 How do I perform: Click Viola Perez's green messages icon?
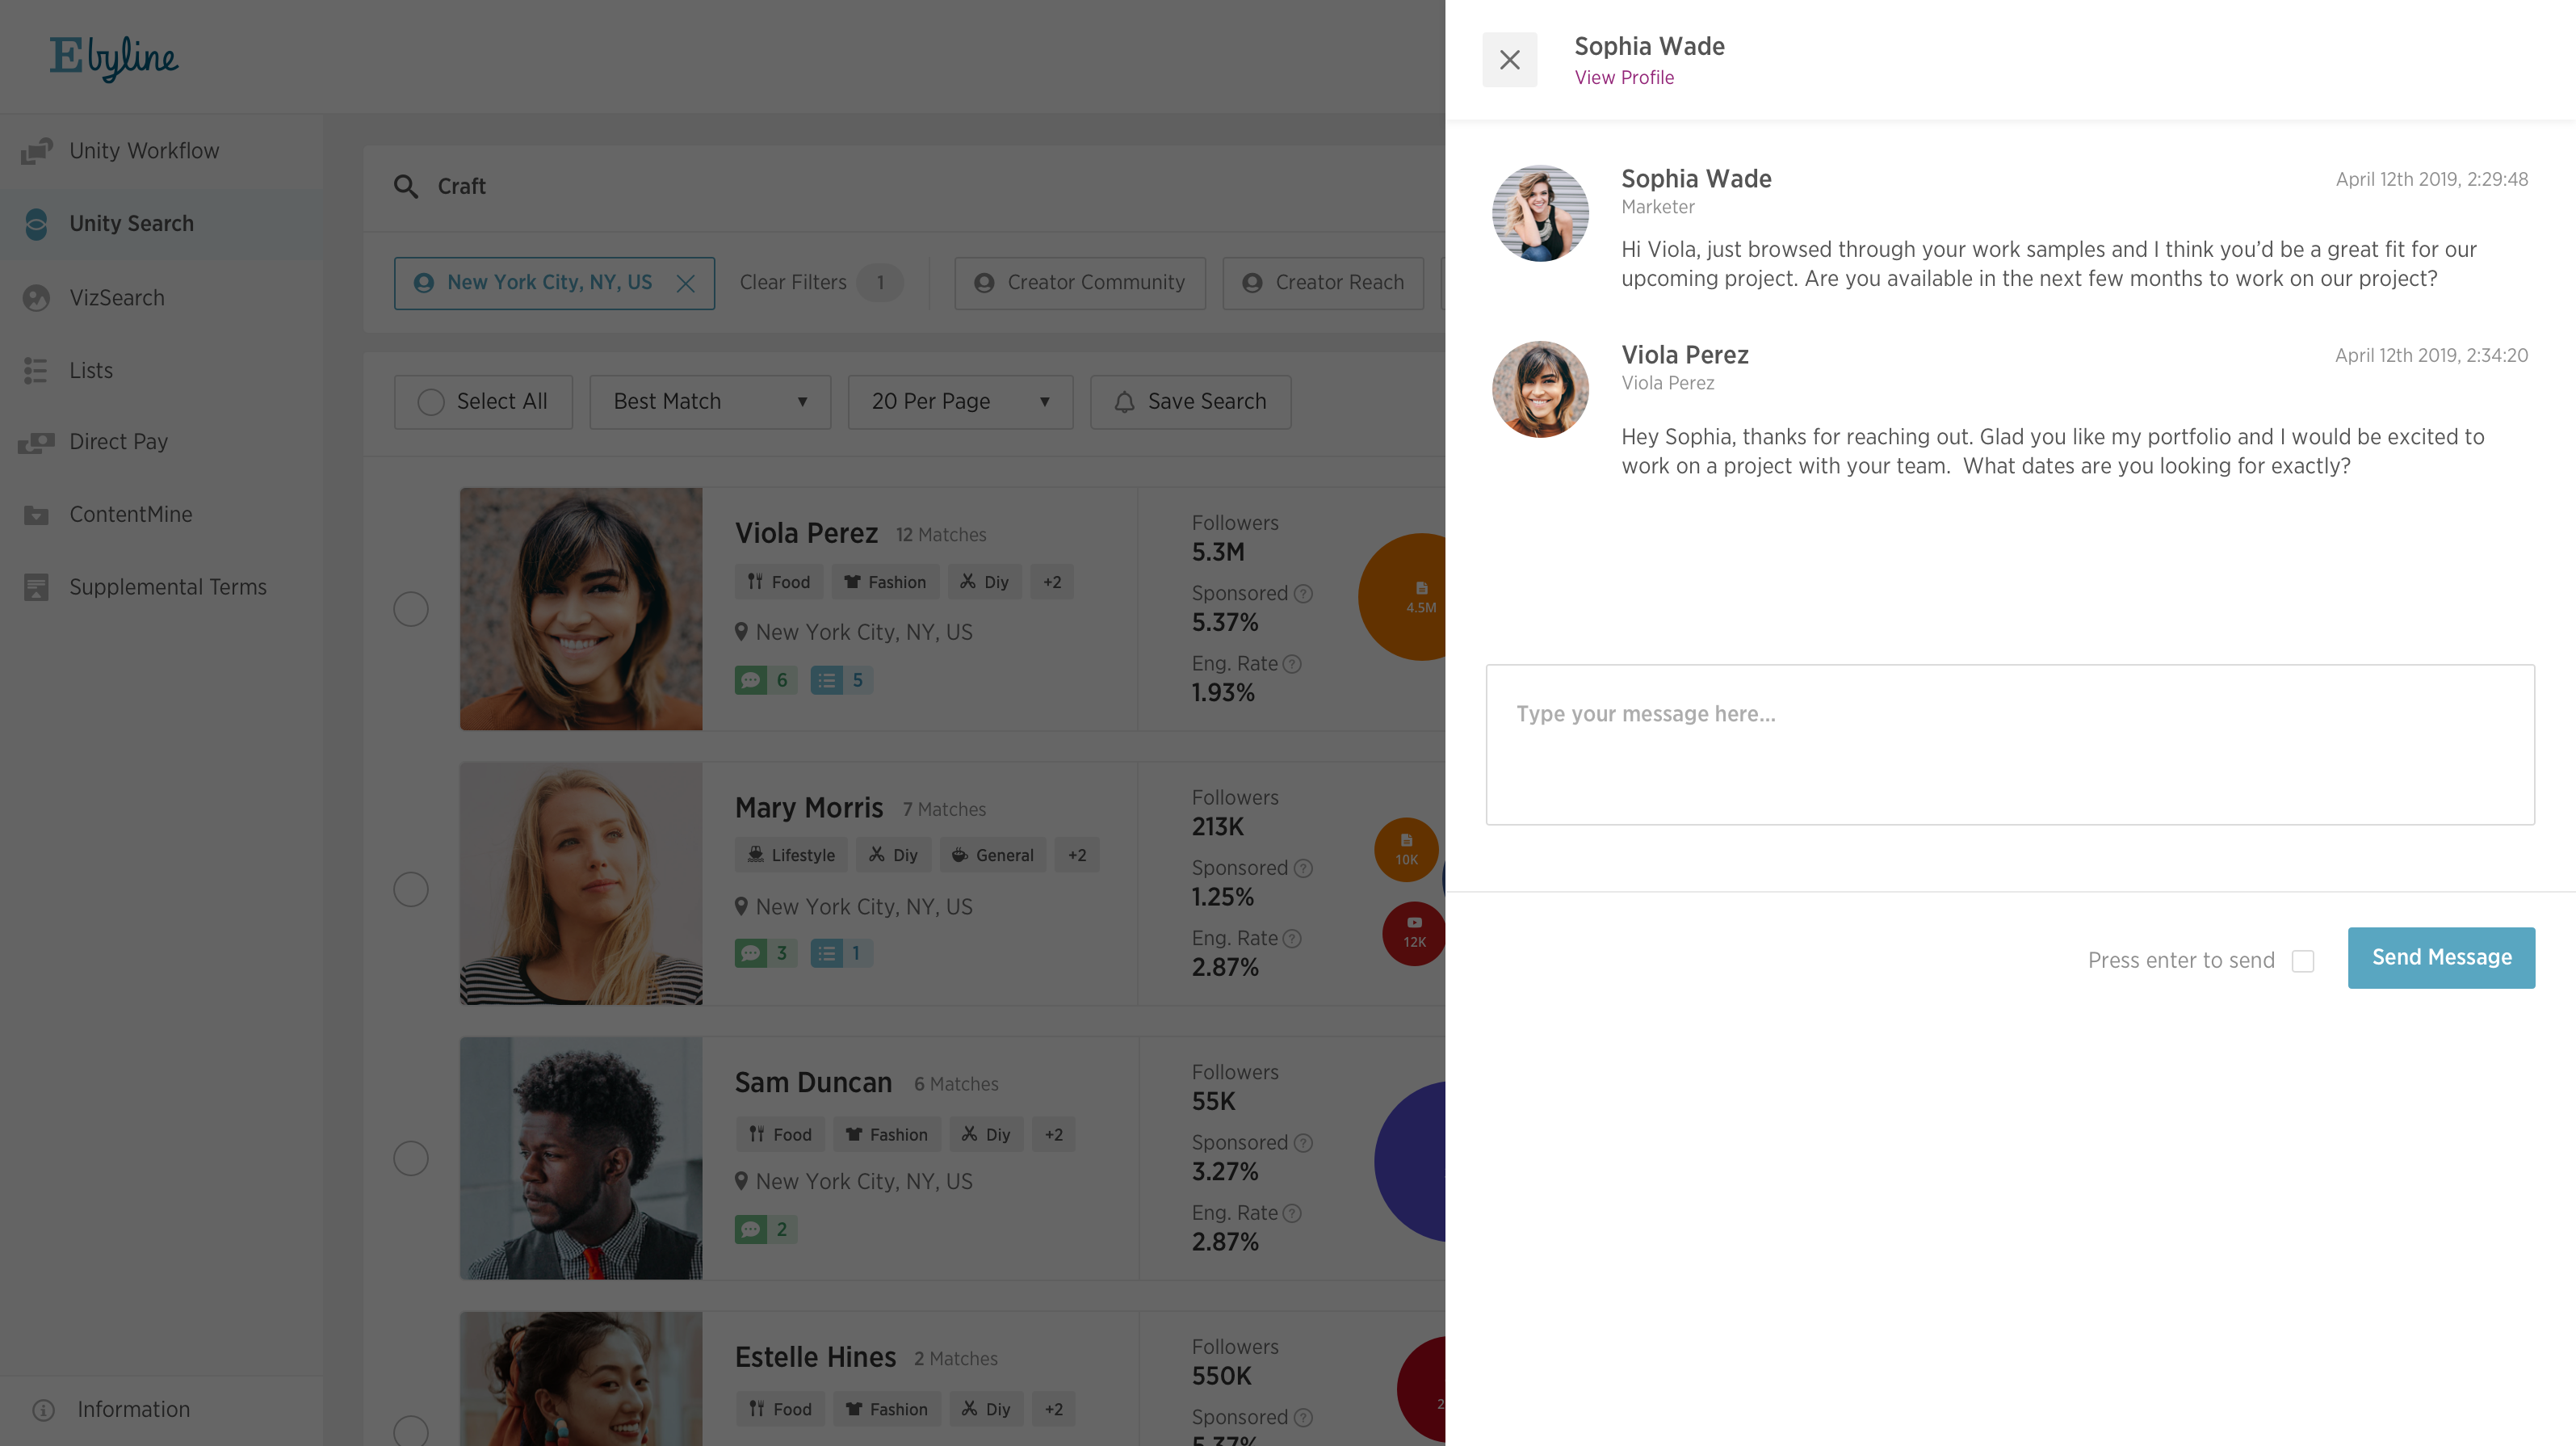751,680
